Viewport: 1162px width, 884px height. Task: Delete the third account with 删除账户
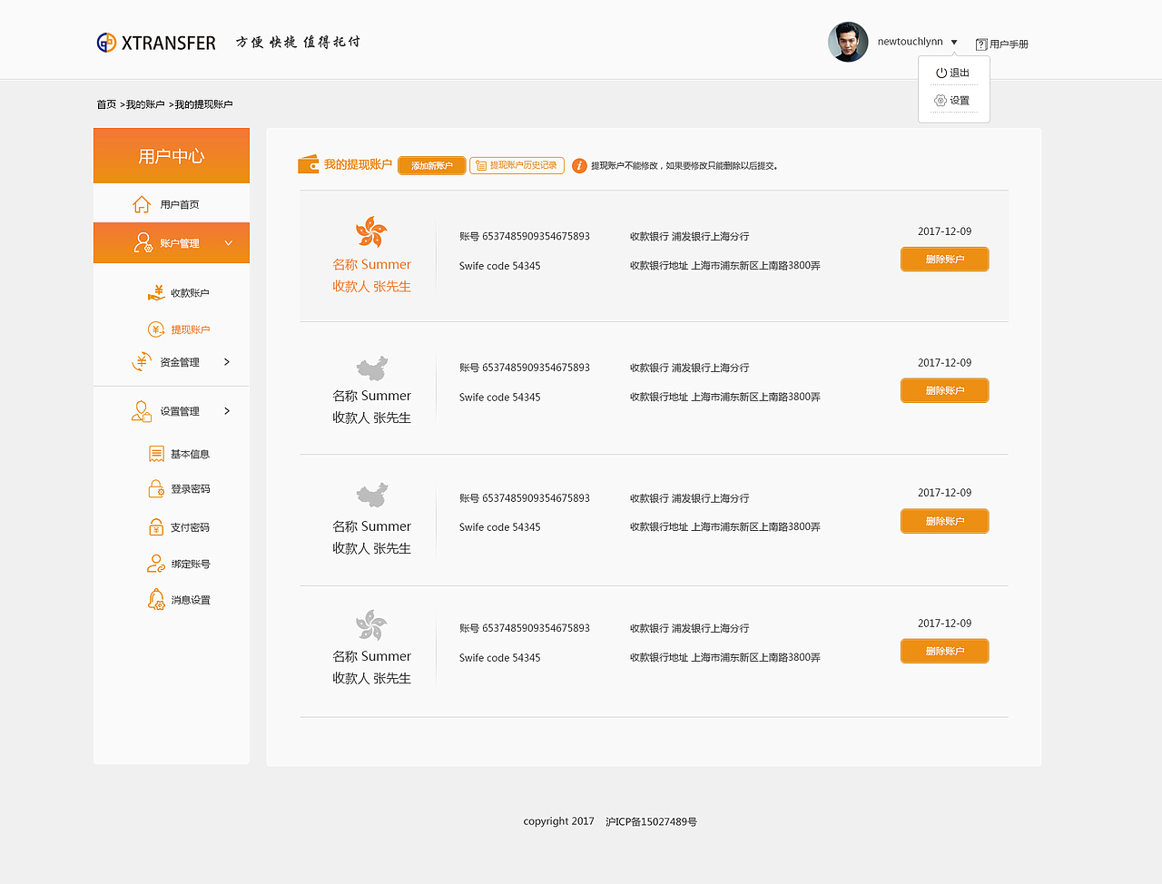944,522
